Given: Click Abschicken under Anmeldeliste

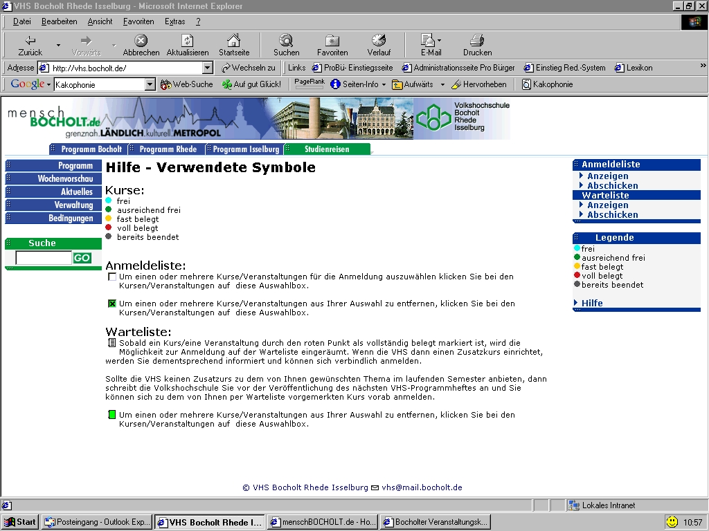Looking at the screenshot, I should [612, 185].
